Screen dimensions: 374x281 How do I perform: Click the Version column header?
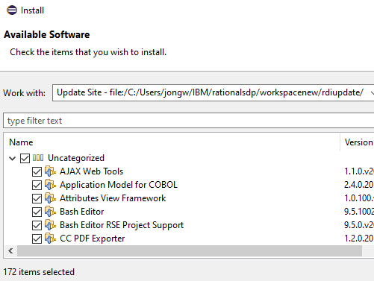coord(358,142)
